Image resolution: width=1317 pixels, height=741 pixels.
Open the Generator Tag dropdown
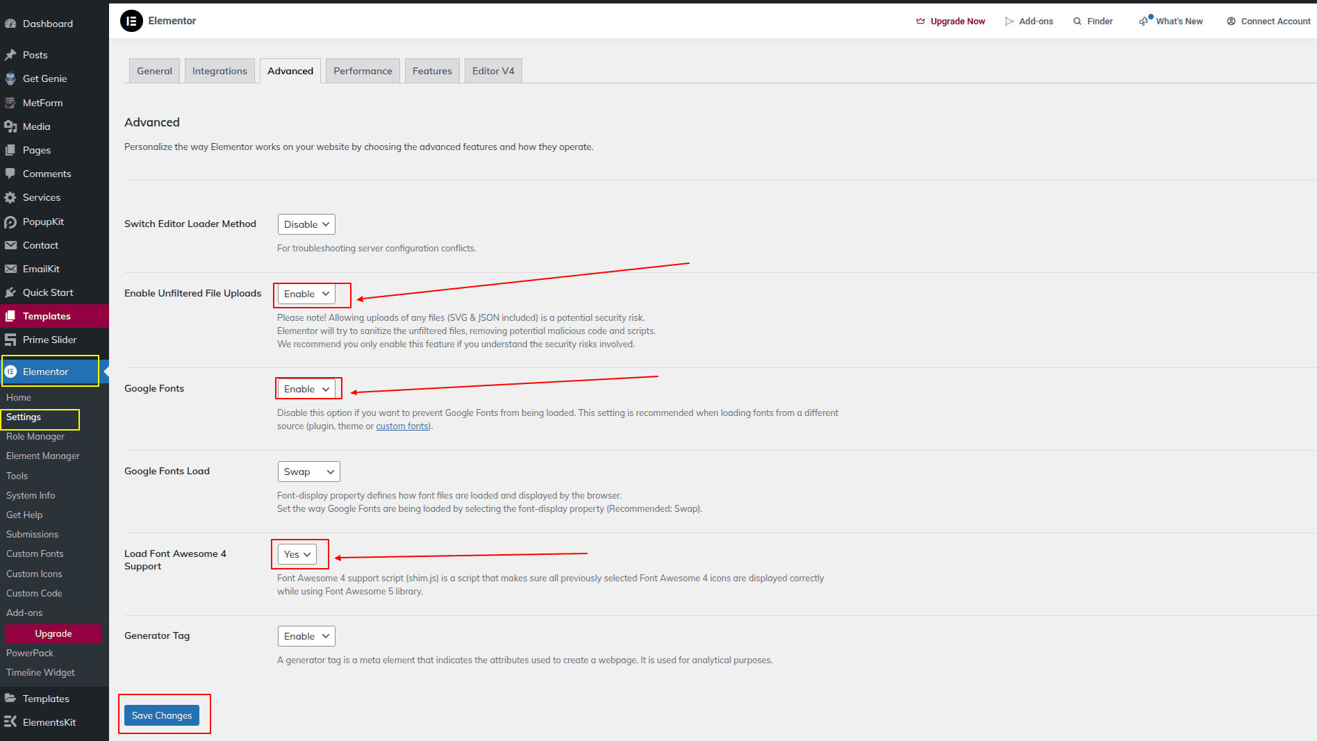click(306, 636)
